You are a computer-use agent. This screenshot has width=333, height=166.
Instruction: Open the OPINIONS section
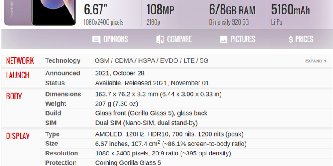tap(110, 39)
